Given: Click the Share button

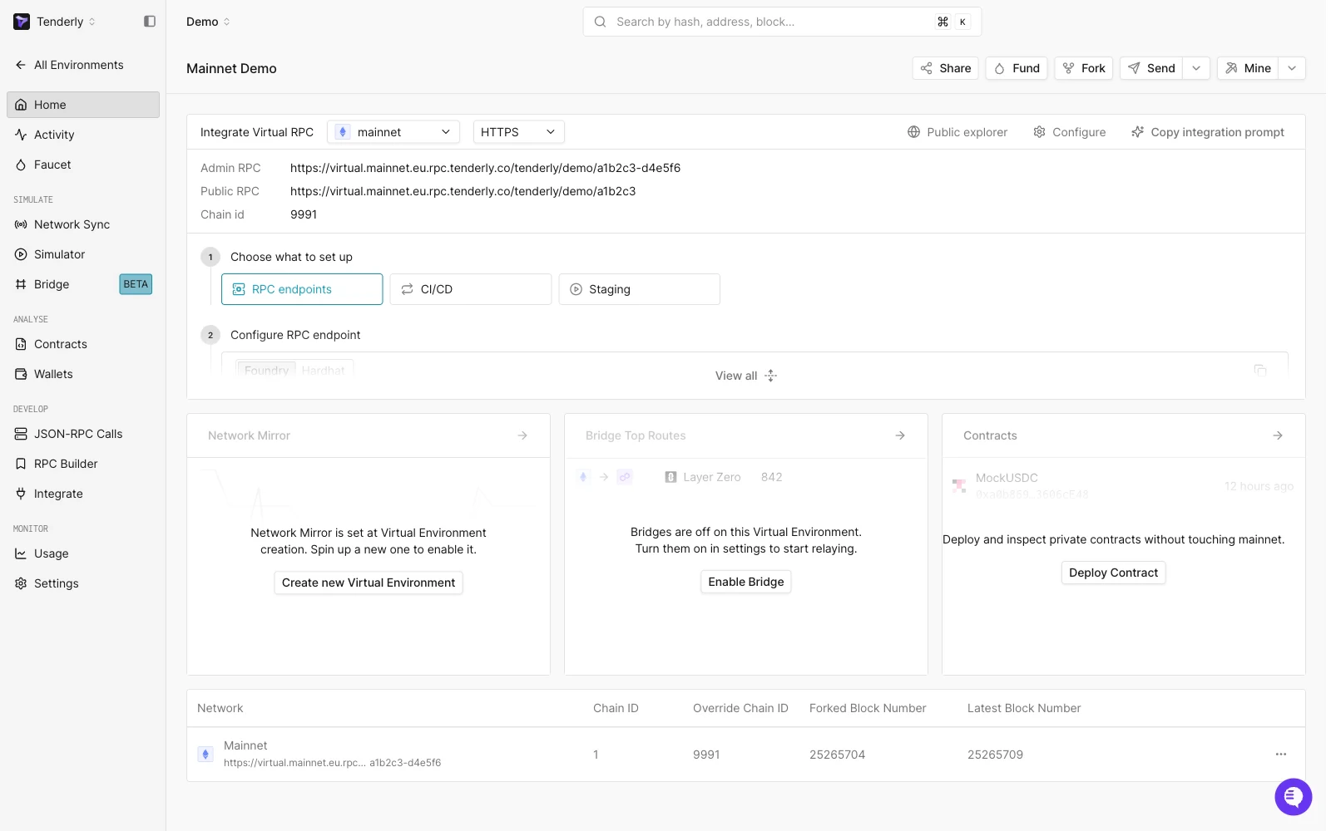Looking at the screenshot, I should click(x=946, y=68).
